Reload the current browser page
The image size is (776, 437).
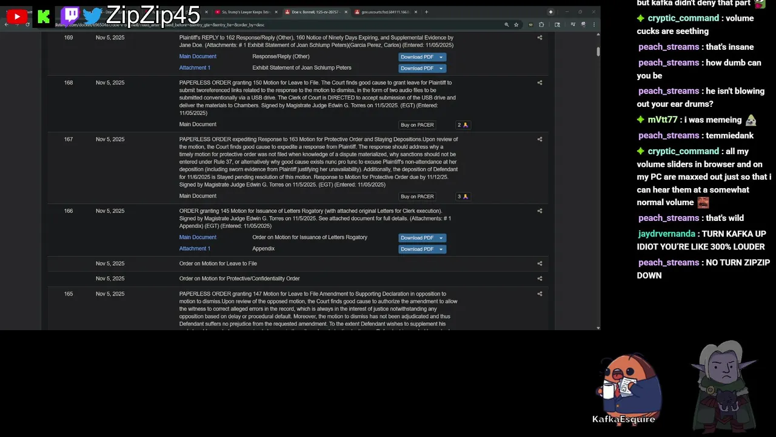(x=27, y=24)
